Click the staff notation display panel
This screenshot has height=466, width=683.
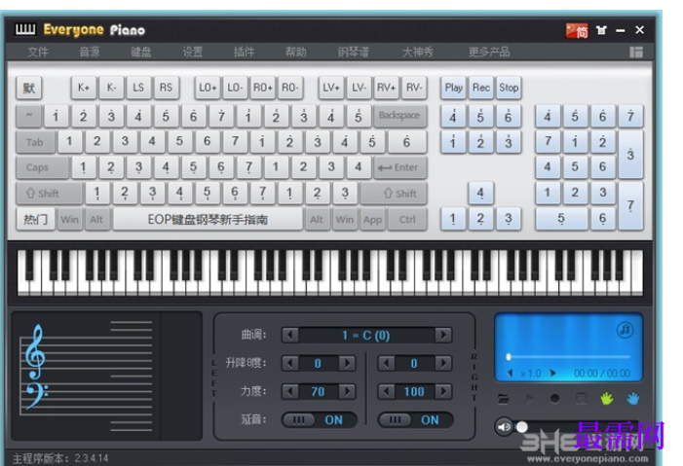(x=107, y=376)
